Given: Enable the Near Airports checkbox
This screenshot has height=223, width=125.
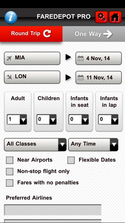Looking at the screenshot, I should click(x=10, y=160).
